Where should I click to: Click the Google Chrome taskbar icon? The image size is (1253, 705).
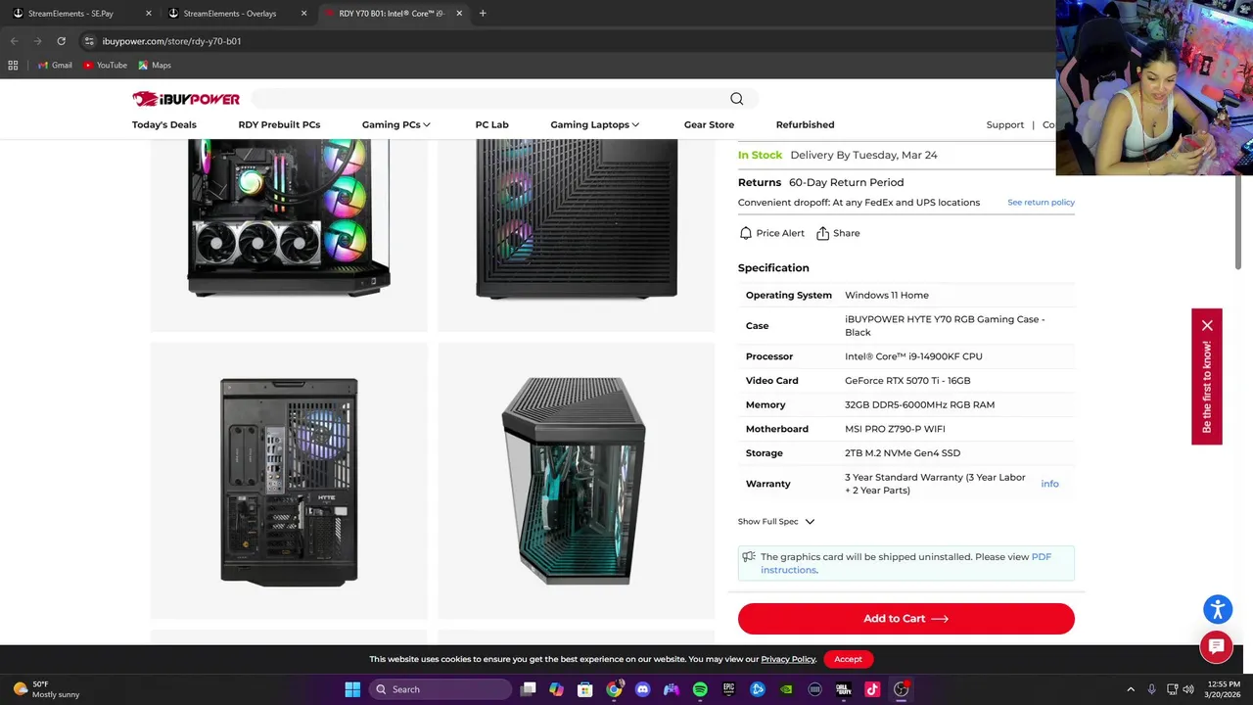pos(614,689)
